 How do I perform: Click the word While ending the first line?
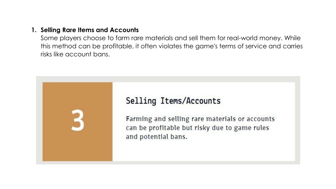pyautogui.click(x=292, y=38)
